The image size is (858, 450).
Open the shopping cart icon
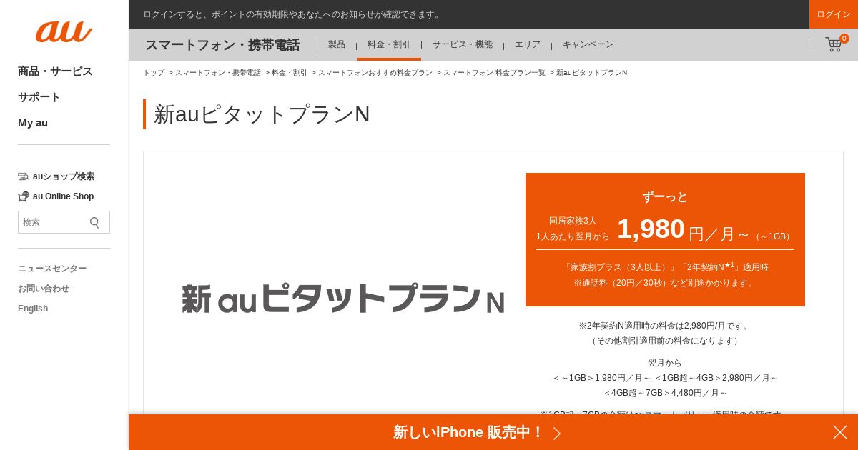click(x=833, y=44)
